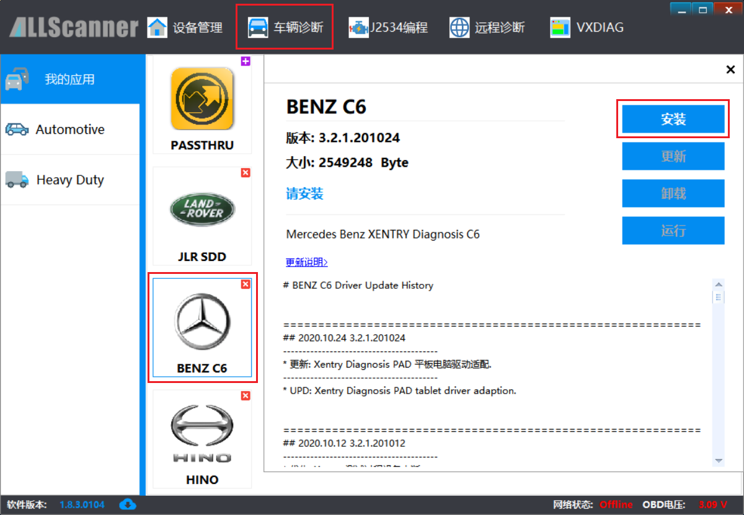Click the 大小: 2549248 Byte text
This screenshot has height=515, width=744.
tap(347, 163)
